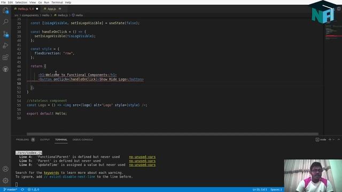Open the Source Control view
Viewport: 342px width, 192px height.
point(5,34)
